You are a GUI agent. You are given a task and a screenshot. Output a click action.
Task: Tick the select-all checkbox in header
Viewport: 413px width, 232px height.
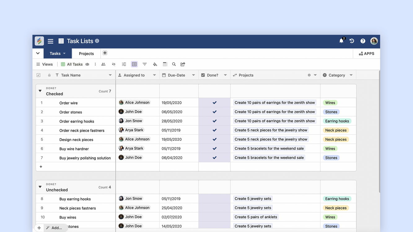tap(38, 75)
